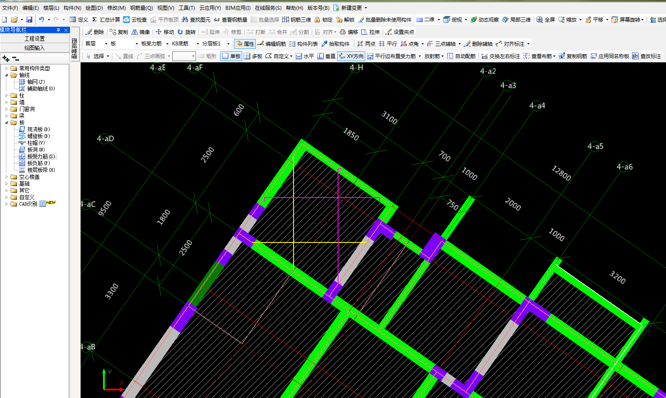Click 查找图元 binoculars tool

196,19
